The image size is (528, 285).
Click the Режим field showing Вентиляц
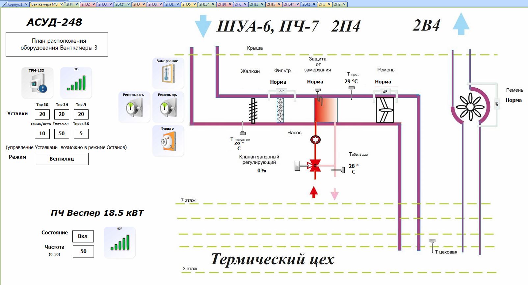[x=62, y=159]
